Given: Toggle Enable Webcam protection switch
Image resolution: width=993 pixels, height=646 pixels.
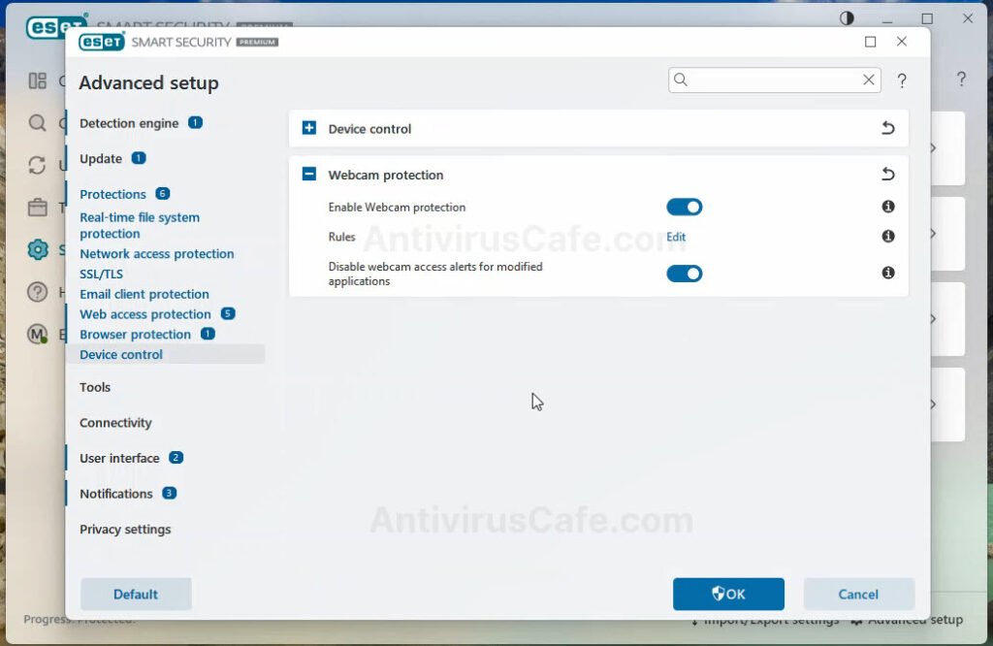Looking at the screenshot, I should pos(684,208).
